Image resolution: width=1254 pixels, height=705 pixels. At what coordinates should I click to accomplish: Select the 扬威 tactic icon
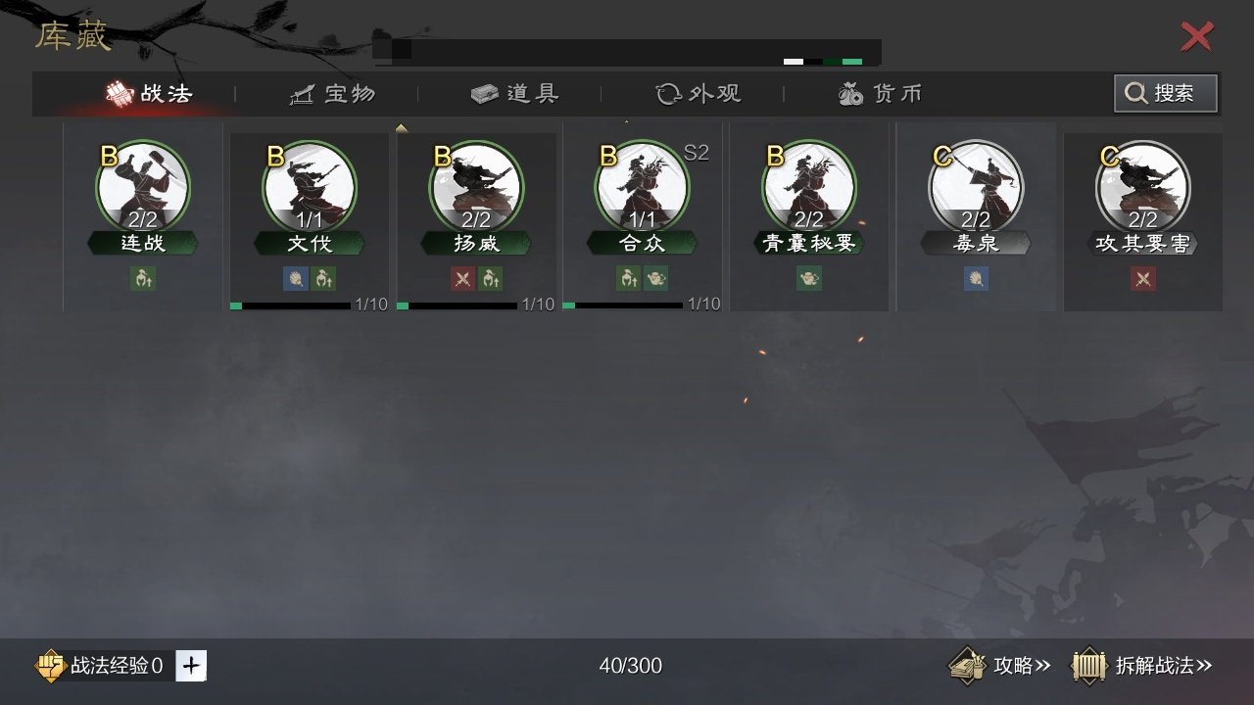476,187
